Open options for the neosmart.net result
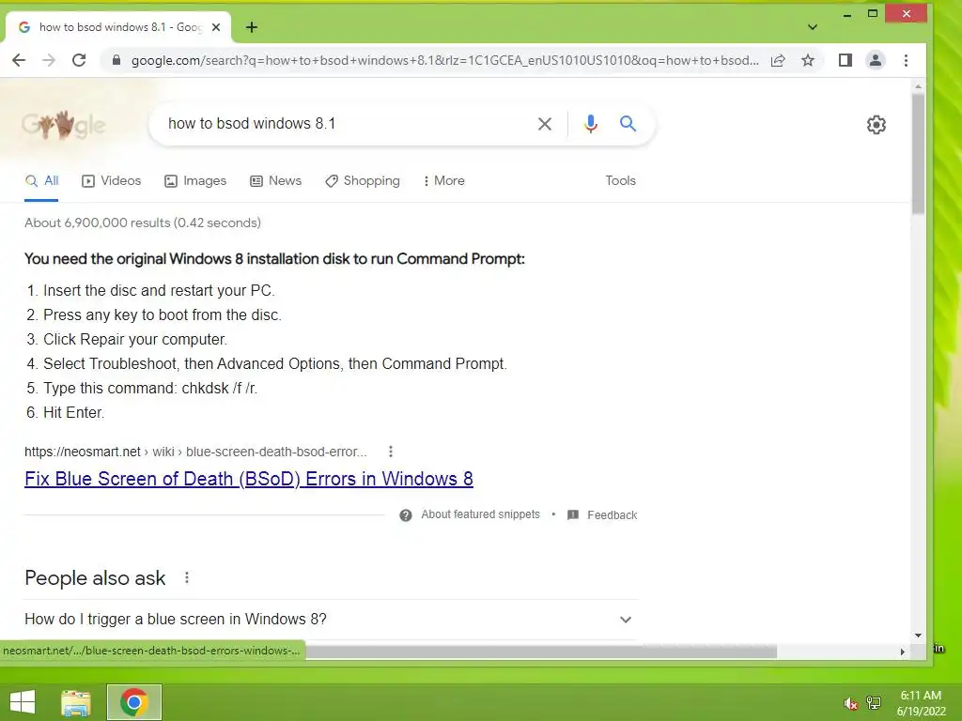 (x=391, y=452)
